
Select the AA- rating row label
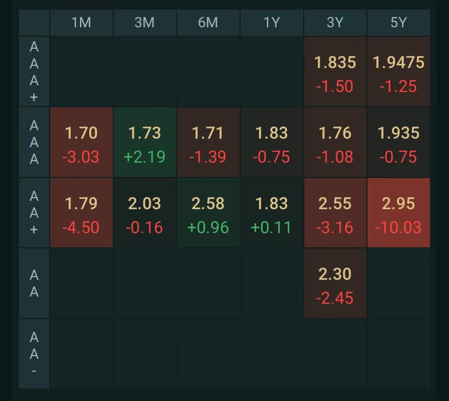(34, 354)
